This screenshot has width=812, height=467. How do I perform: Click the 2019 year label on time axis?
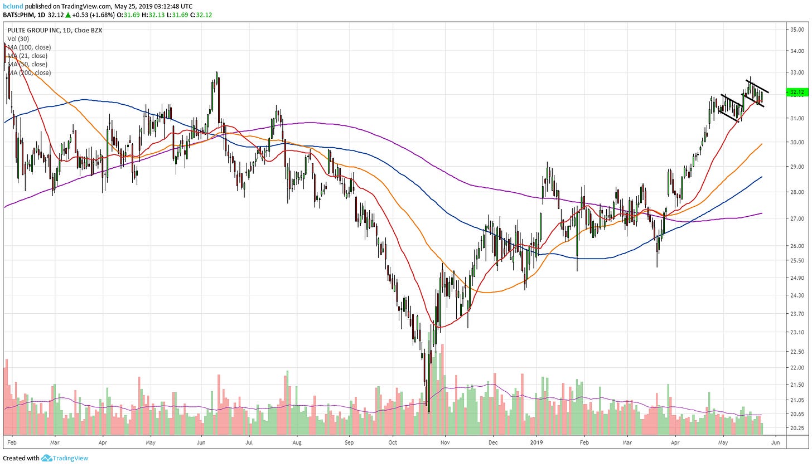pos(536,441)
